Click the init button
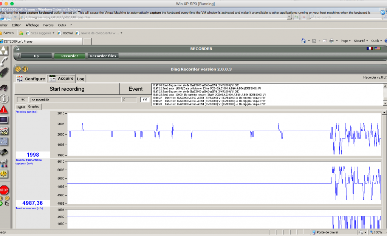 click(x=145, y=99)
